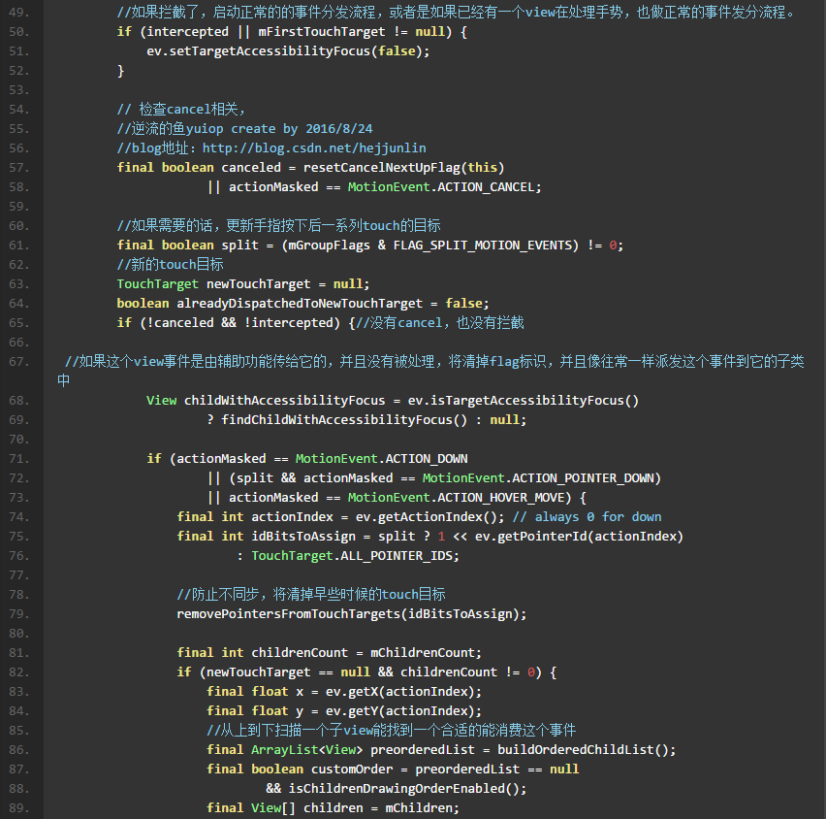Click 'TouchTarget.ALL_POINTER_IDS;' text
This screenshot has height=819, width=826.
(355, 556)
